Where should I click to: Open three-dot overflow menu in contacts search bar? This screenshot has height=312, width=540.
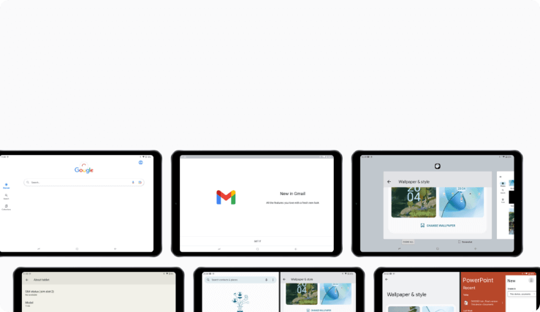(273, 280)
